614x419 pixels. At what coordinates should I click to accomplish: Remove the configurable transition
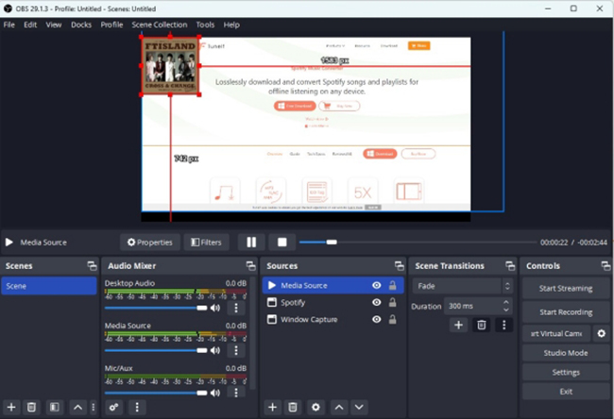tap(481, 325)
